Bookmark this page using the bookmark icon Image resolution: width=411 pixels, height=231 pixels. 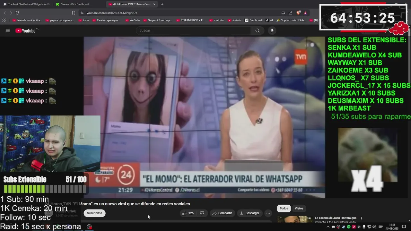[74, 13]
